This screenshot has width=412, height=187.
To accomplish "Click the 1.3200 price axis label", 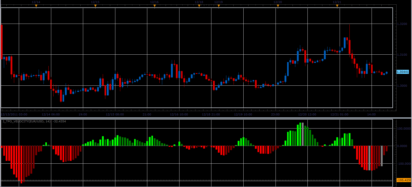I will [402, 24].
